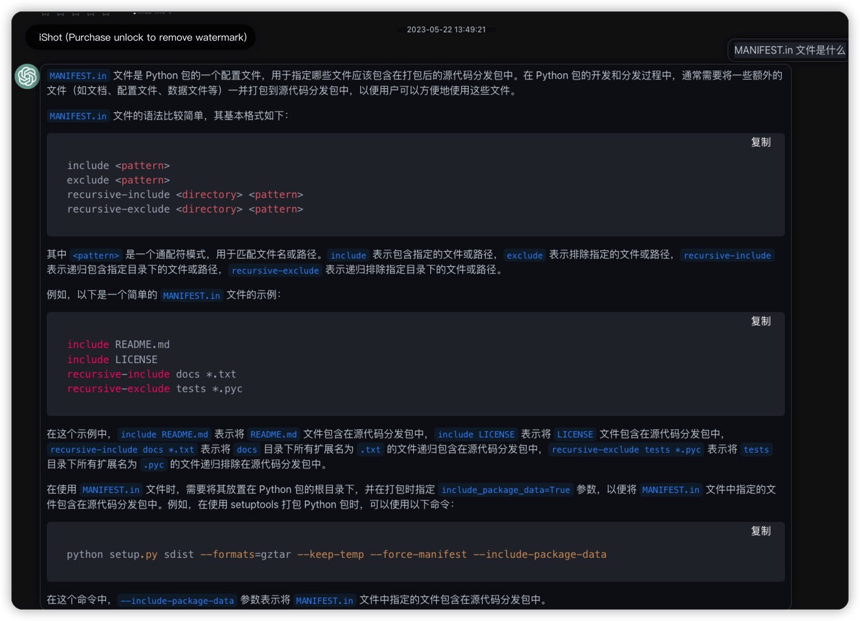
Task: Click the MANIFEST.in tag starting the reply
Action: click(x=78, y=76)
